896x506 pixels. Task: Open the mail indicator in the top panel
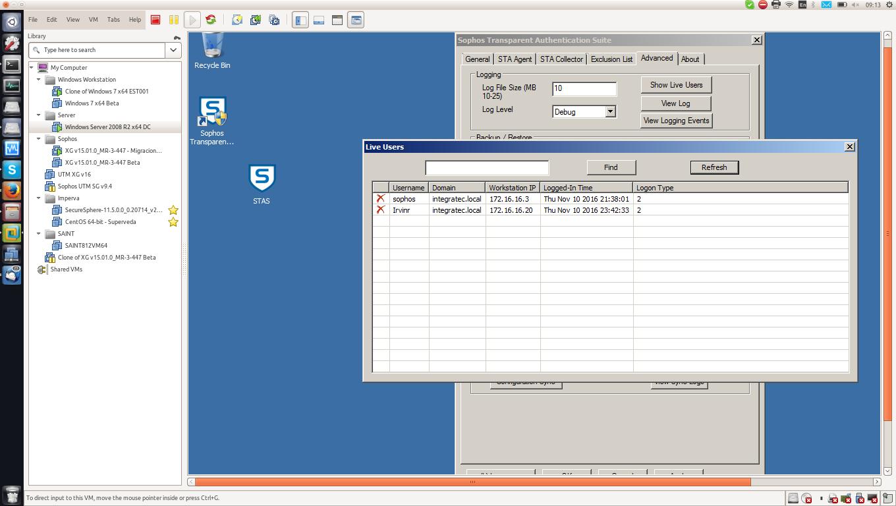[x=826, y=5]
